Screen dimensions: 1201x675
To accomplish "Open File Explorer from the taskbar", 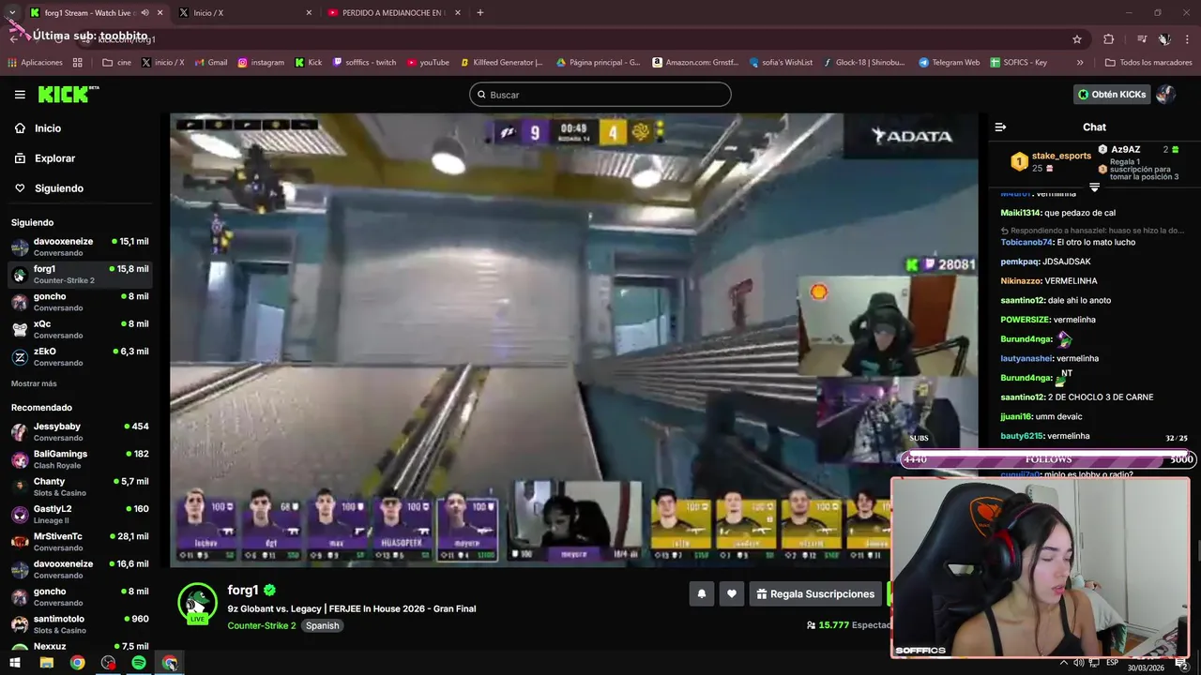I will point(46,663).
